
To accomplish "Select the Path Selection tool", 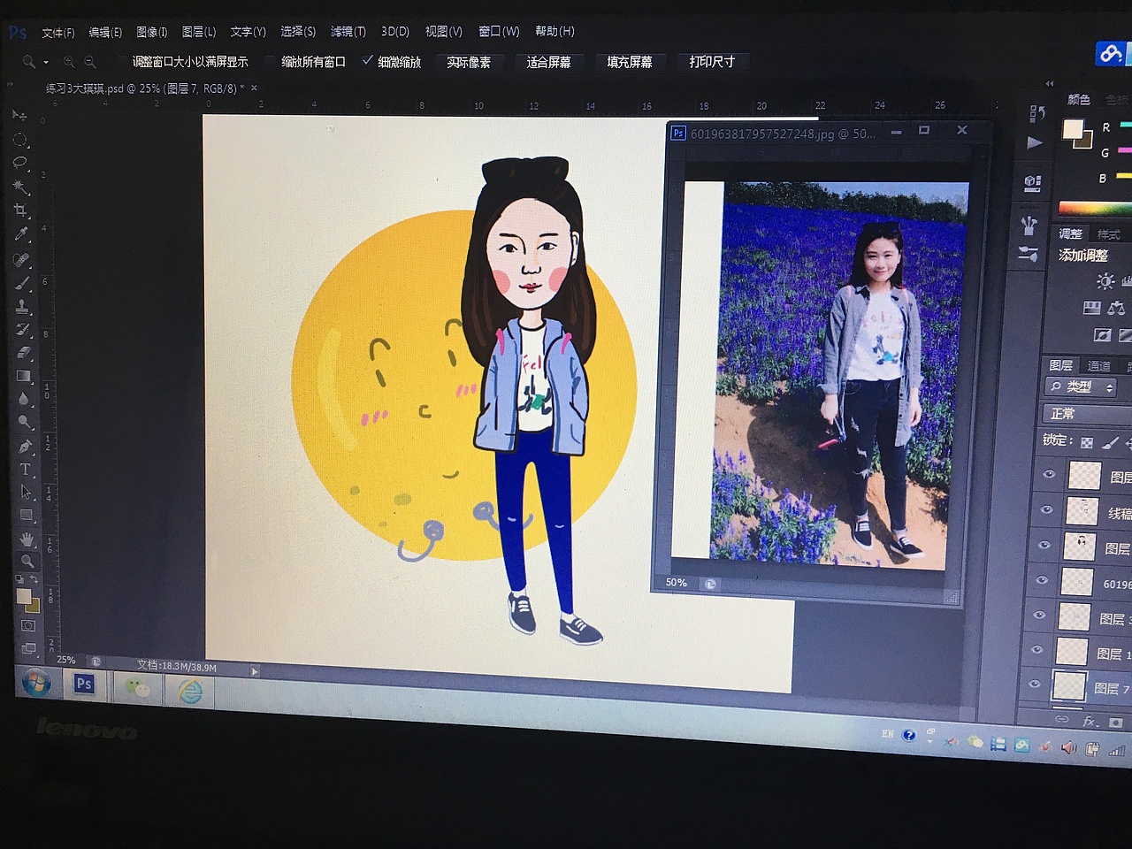I will coord(26,492).
